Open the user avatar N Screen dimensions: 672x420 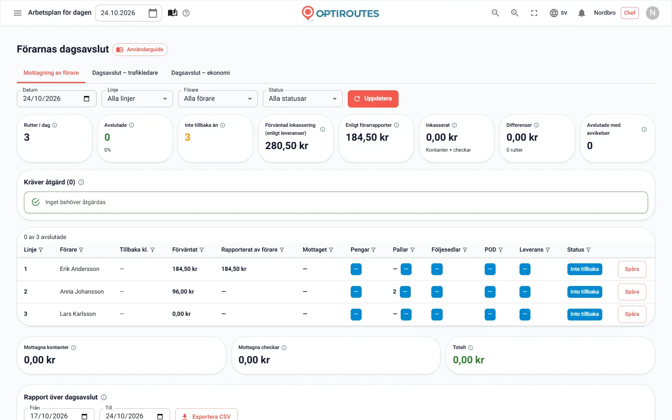click(x=653, y=13)
